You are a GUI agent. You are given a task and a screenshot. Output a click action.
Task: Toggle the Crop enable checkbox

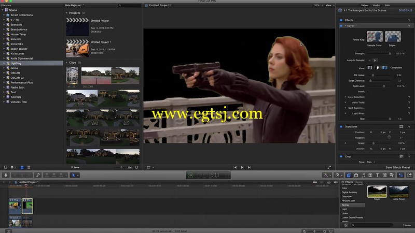(341, 157)
